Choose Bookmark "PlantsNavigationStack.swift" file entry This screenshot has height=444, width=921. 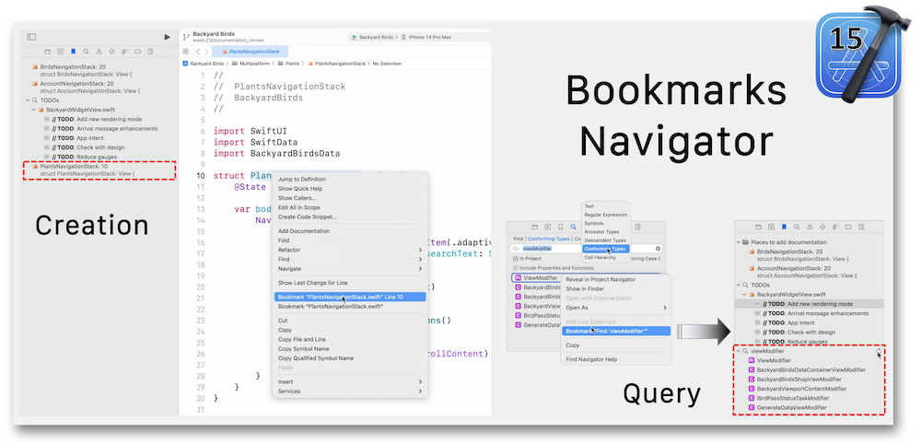click(x=350, y=306)
